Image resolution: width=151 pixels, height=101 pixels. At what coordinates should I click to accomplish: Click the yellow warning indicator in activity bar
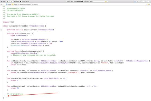click(106, 2)
